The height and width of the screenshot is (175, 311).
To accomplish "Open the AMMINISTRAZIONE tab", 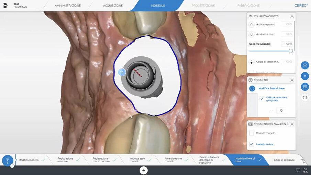I will 68,6.
